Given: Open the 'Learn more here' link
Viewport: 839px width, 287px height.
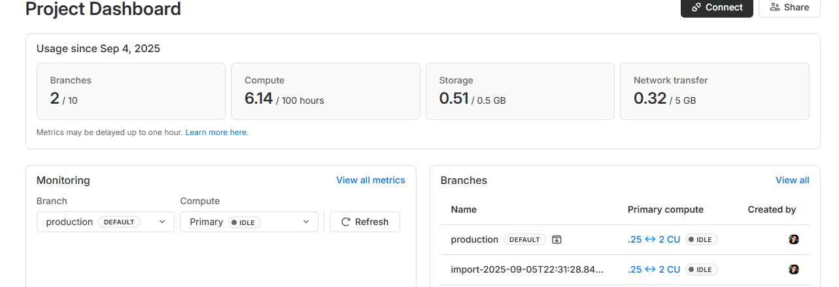Looking at the screenshot, I should tap(216, 132).
